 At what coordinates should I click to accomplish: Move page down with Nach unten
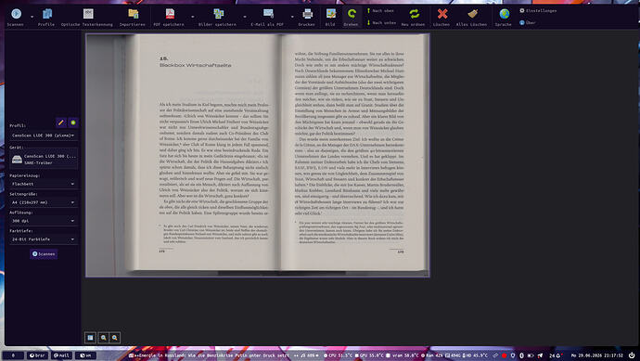381,23
